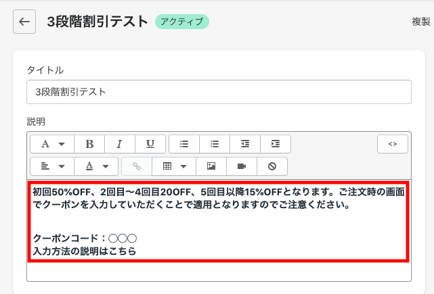The height and width of the screenshot is (294, 434).
Task: Click the タイトル label
Action: pos(45,70)
